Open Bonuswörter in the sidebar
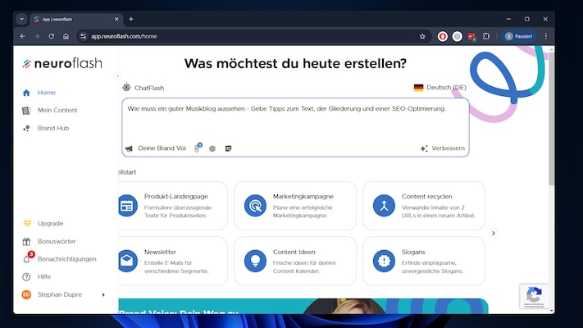The image size is (583, 328). click(57, 241)
